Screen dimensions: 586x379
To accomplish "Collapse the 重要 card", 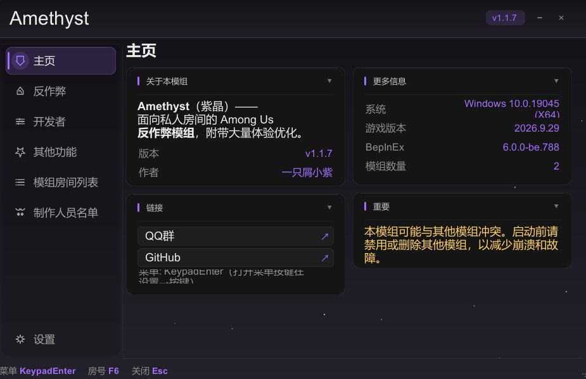I will (556, 206).
